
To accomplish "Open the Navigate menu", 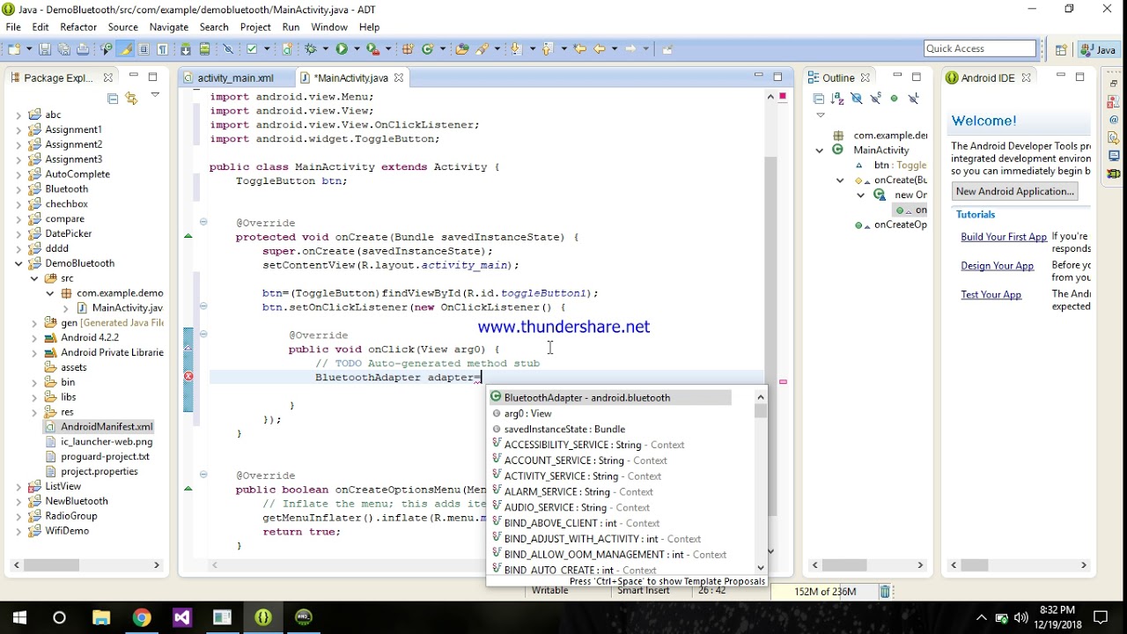I will click(x=169, y=27).
